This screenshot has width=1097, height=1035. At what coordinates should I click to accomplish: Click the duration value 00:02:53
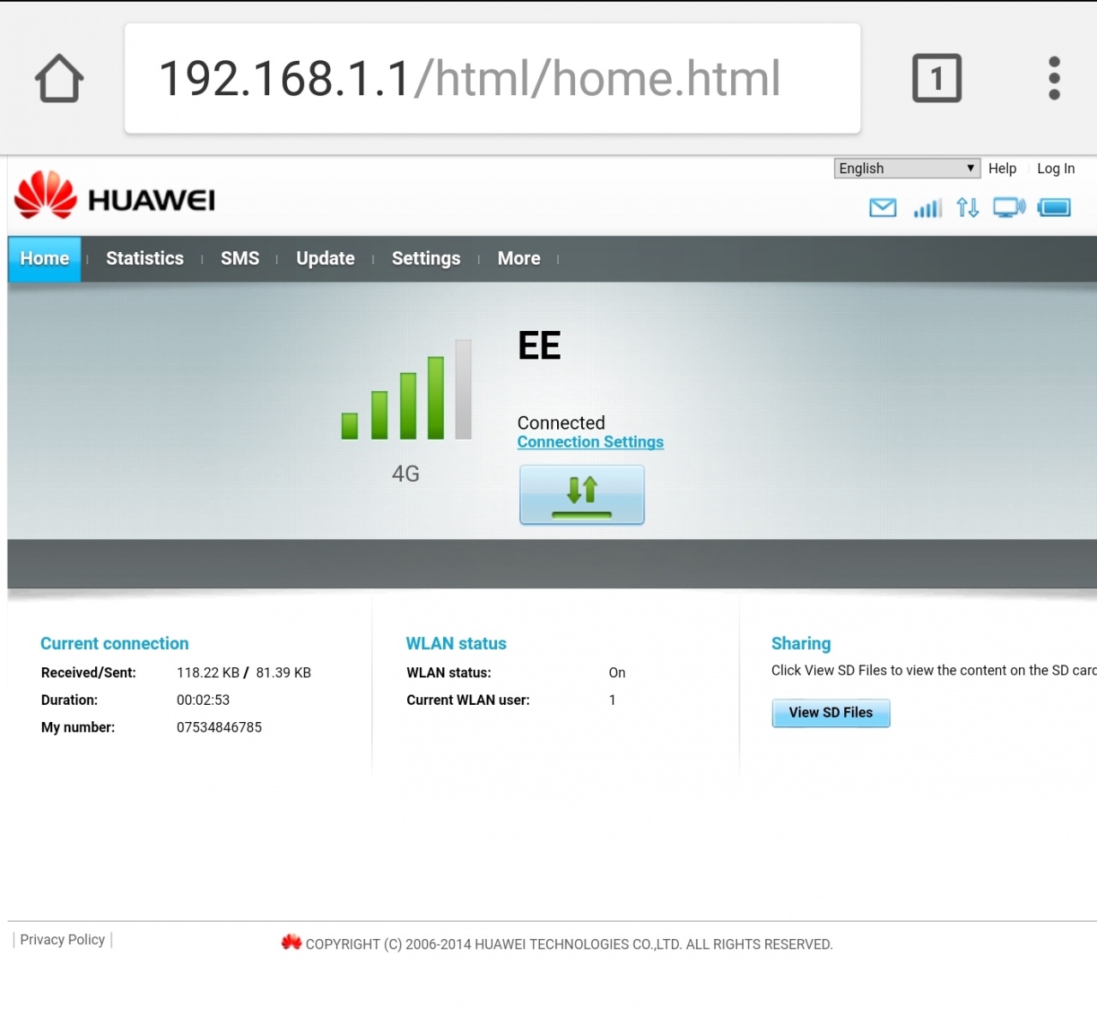point(203,700)
